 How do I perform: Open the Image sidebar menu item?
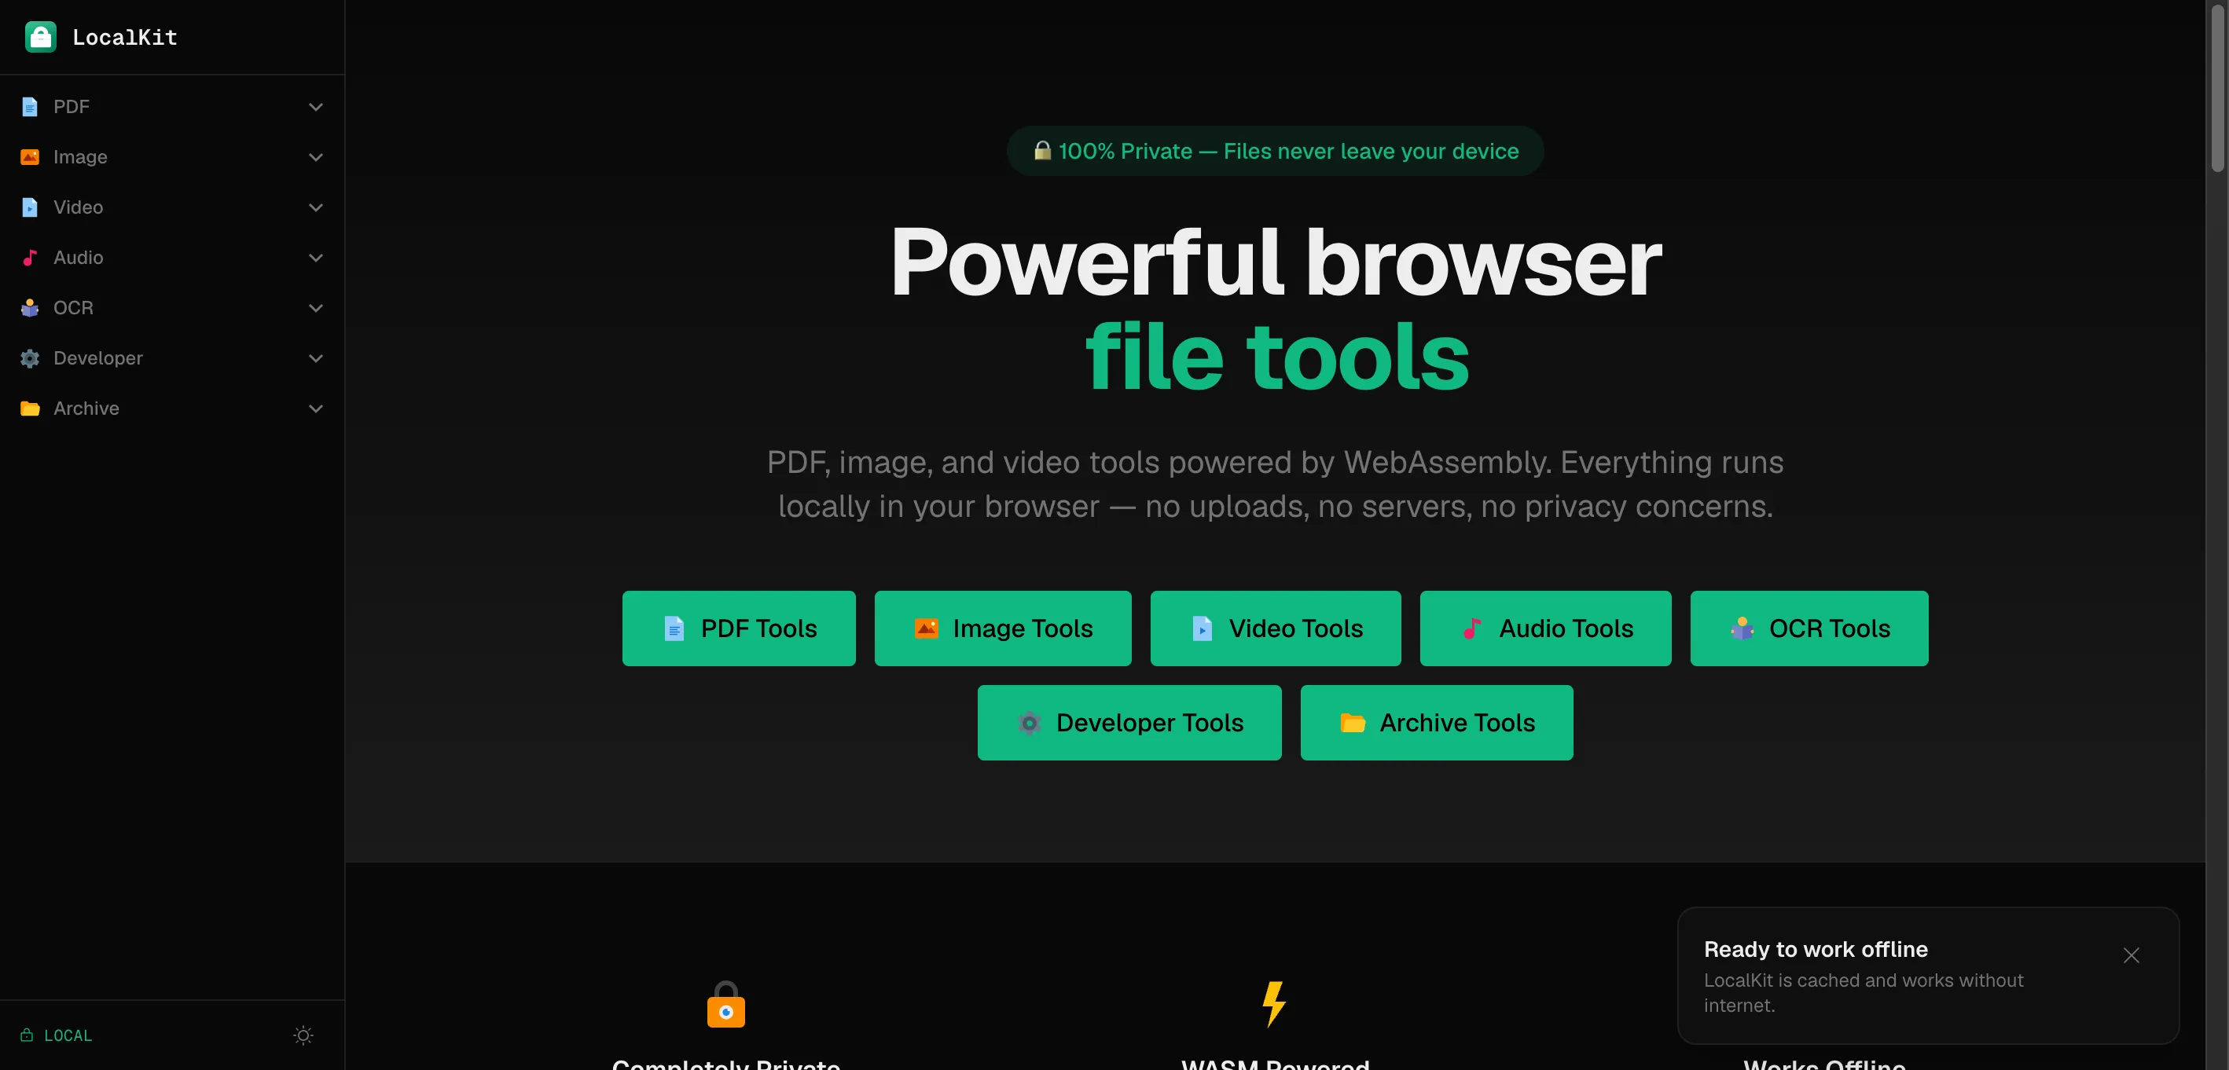(x=172, y=156)
